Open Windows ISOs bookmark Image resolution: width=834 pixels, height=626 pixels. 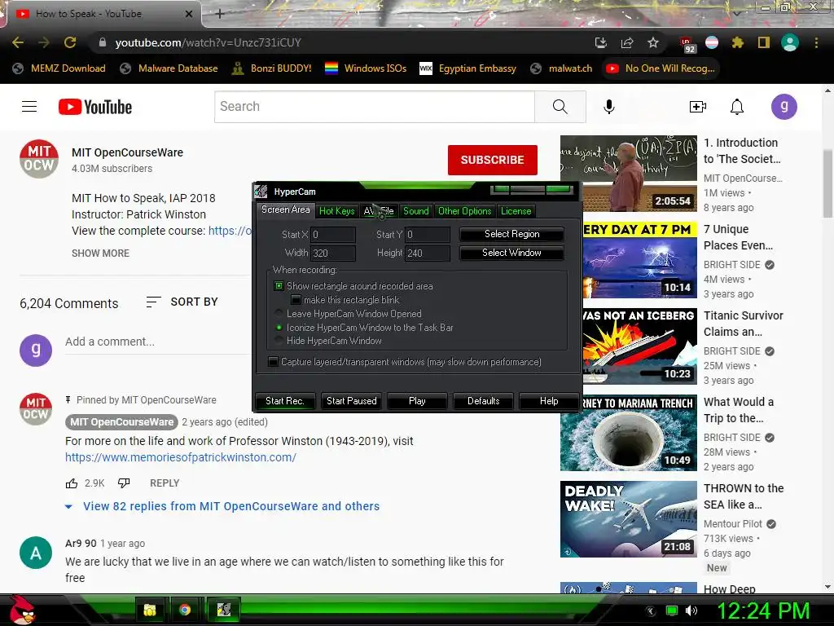366,68
